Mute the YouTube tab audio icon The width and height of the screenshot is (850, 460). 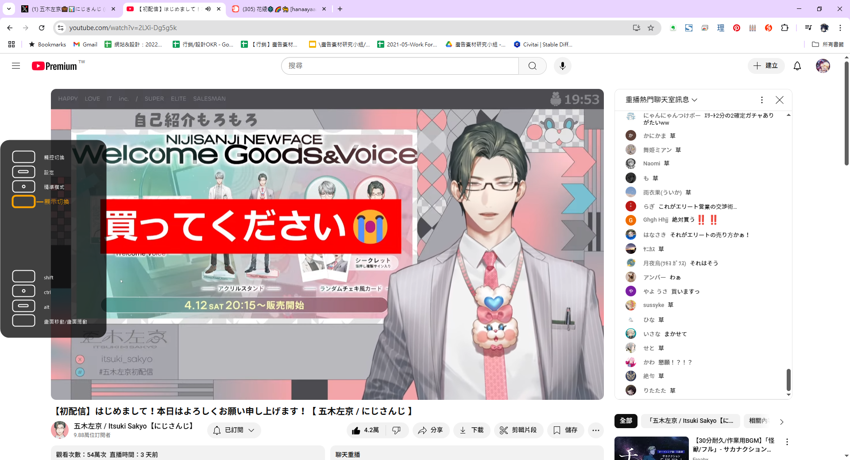208,9
